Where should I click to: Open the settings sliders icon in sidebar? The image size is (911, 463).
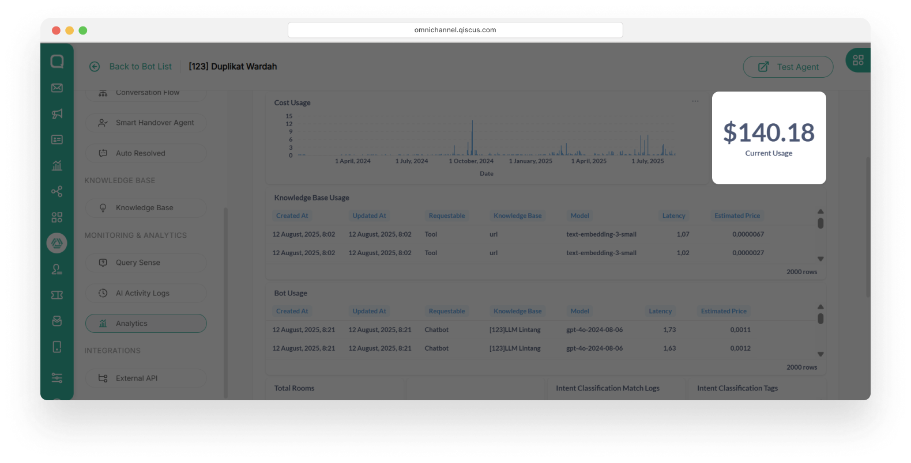click(57, 378)
